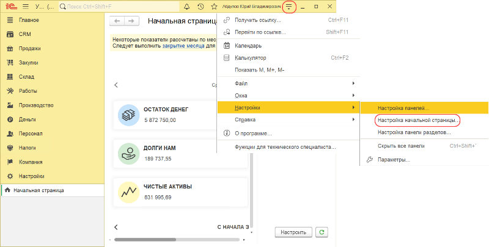Open the hamburger functions menu
This screenshot has width=489, height=247.
coord(26,6)
